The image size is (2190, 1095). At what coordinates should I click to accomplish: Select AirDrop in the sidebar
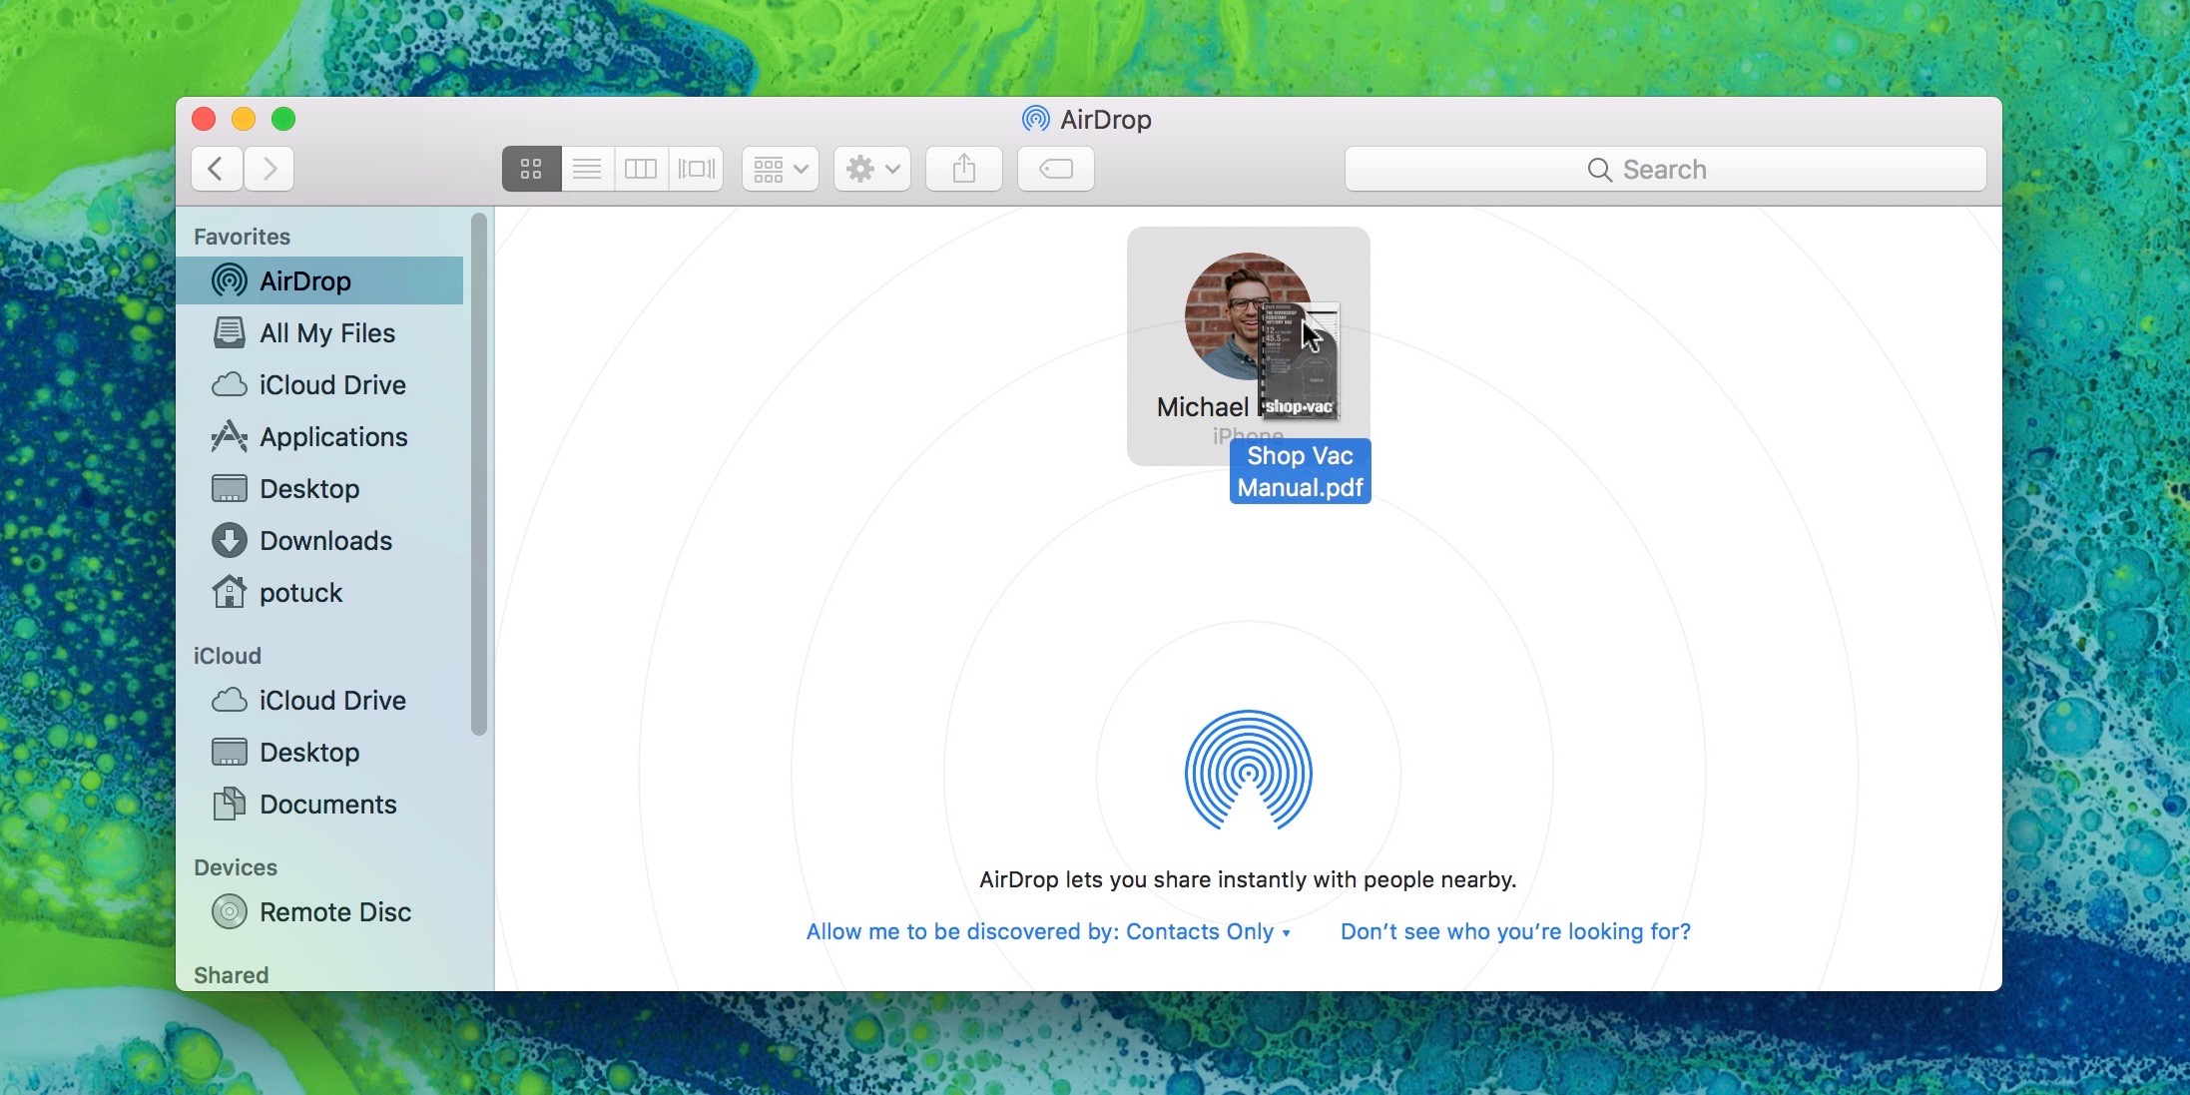tap(304, 281)
